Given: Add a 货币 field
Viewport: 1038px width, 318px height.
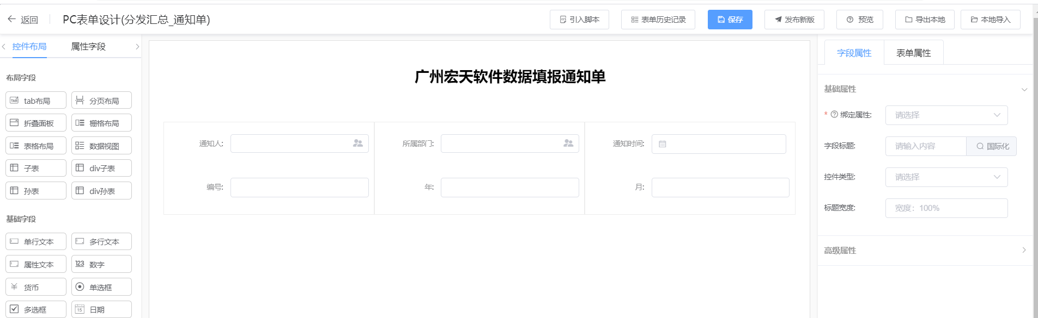Looking at the screenshot, I should coord(36,287).
